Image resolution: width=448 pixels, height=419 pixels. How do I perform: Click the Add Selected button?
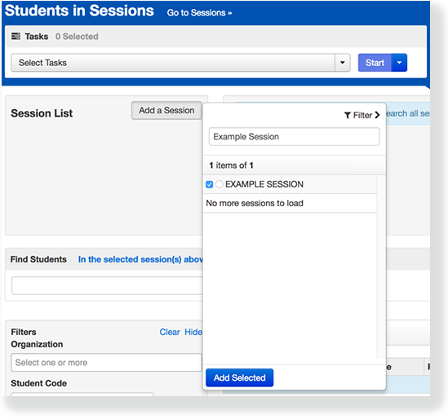tap(239, 377)
